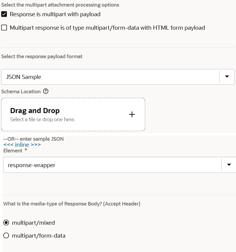Viewport: 236px width, 252px height.
Task: Click the required Element field label
Action: 13,151
